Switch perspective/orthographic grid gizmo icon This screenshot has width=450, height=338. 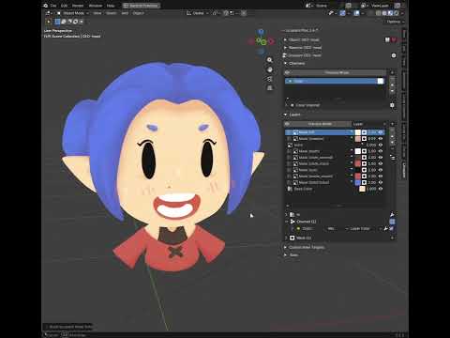pyautogui.click(x=270, y=88)
